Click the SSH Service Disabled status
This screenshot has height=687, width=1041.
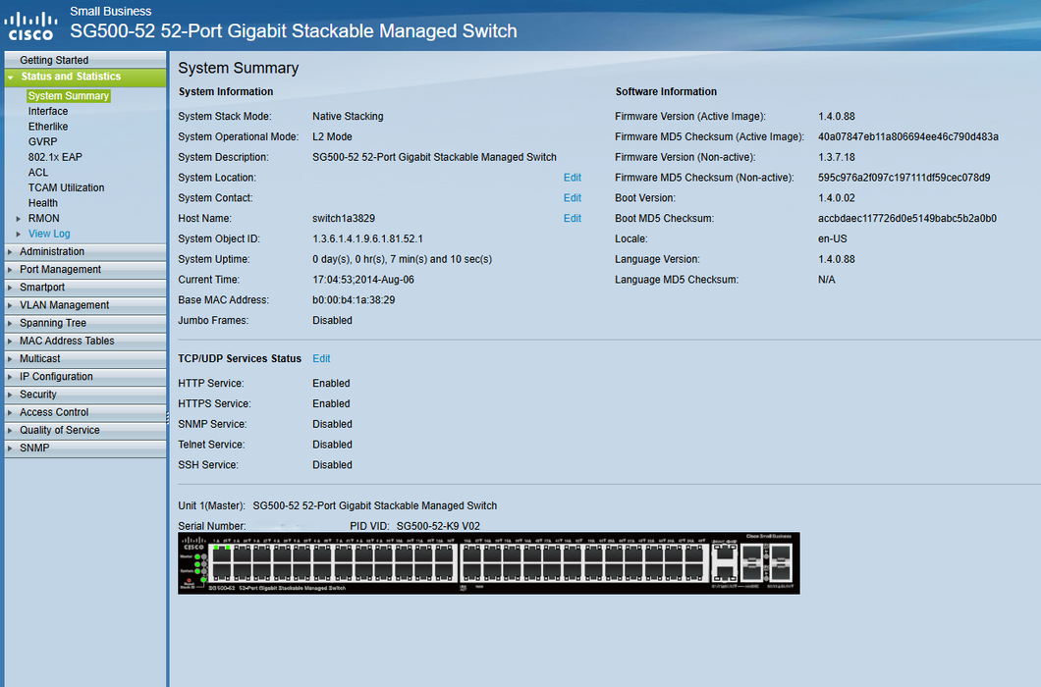click(333, 464)
